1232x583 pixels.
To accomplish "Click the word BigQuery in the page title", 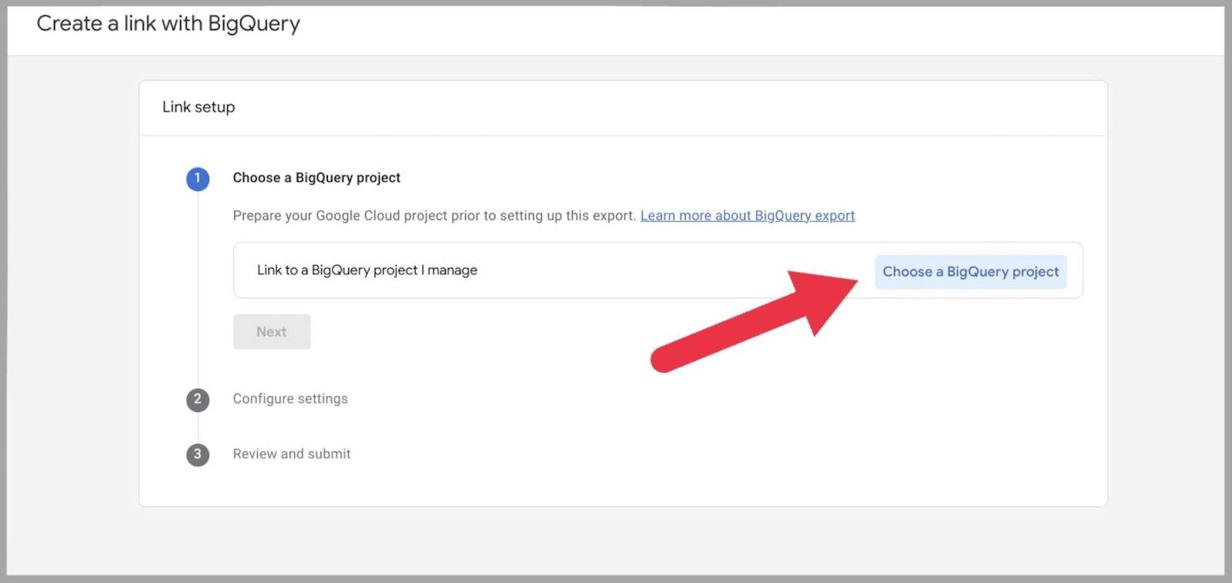I will (x=253, y=24).
